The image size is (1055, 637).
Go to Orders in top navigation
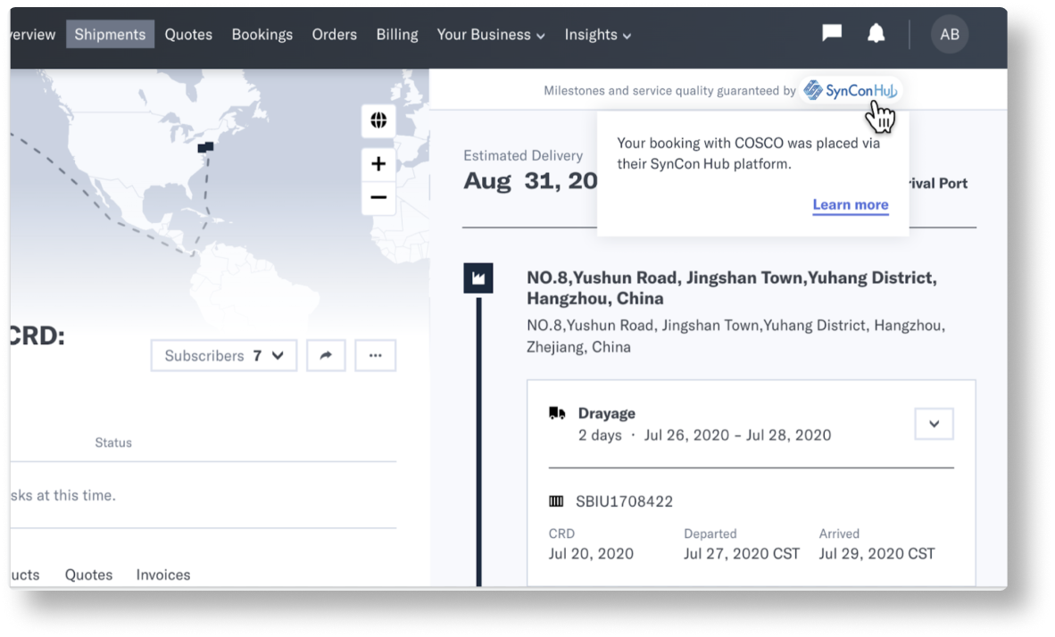click(x=335, y=34)
